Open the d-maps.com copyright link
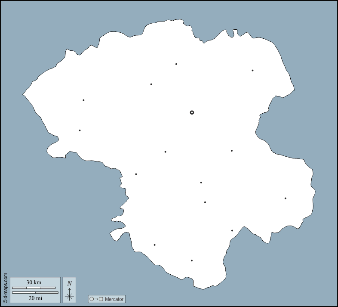 pyautogui.click(x=5, y=288)
